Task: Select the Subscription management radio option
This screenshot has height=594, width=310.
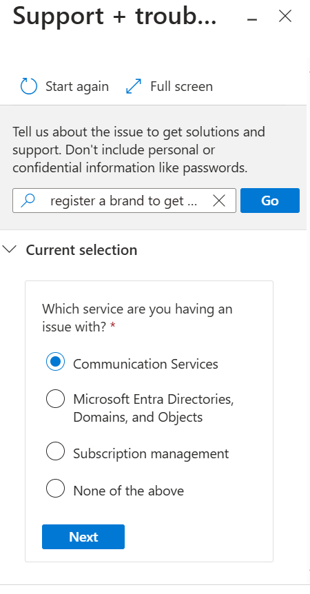Action: click(x=55, y=451)
